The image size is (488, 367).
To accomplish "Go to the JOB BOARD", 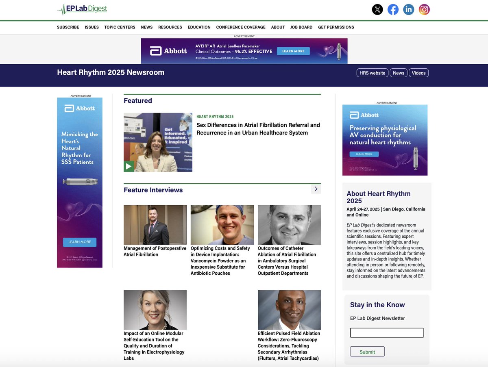I will (x=301, y=27).
